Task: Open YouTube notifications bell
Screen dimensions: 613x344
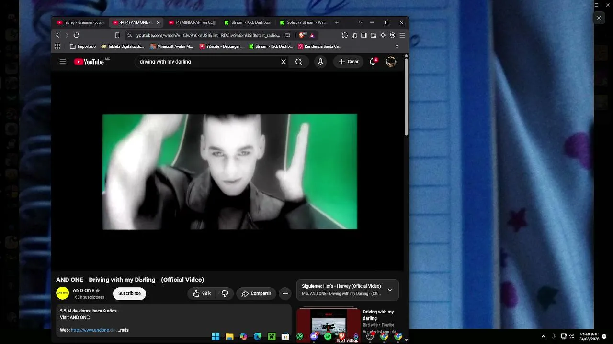Action: coord(373,62)
